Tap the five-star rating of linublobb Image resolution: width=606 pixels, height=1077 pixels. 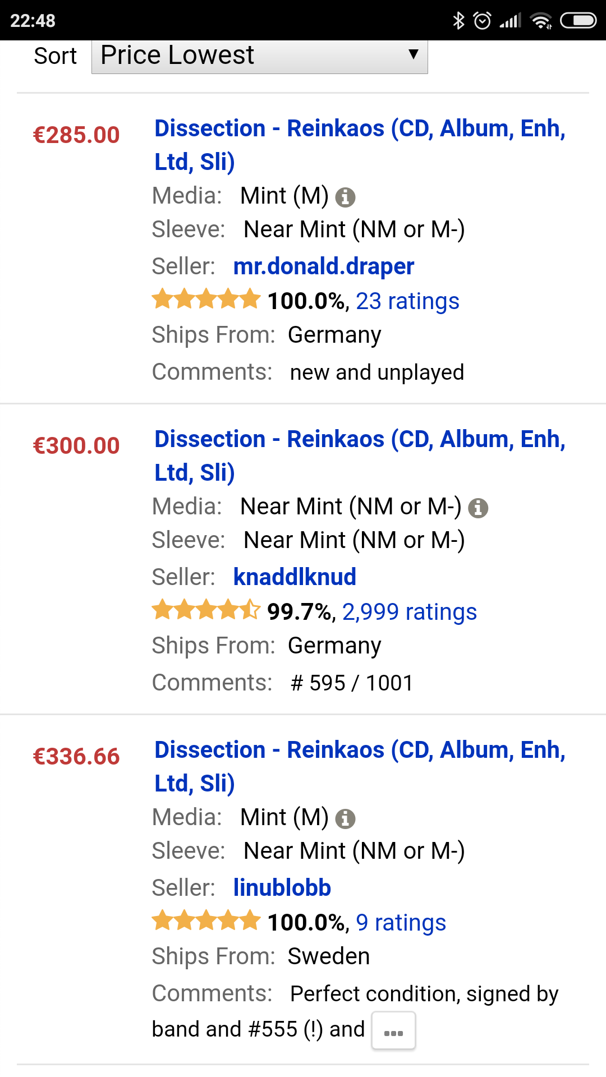click(x=206, y=921)
